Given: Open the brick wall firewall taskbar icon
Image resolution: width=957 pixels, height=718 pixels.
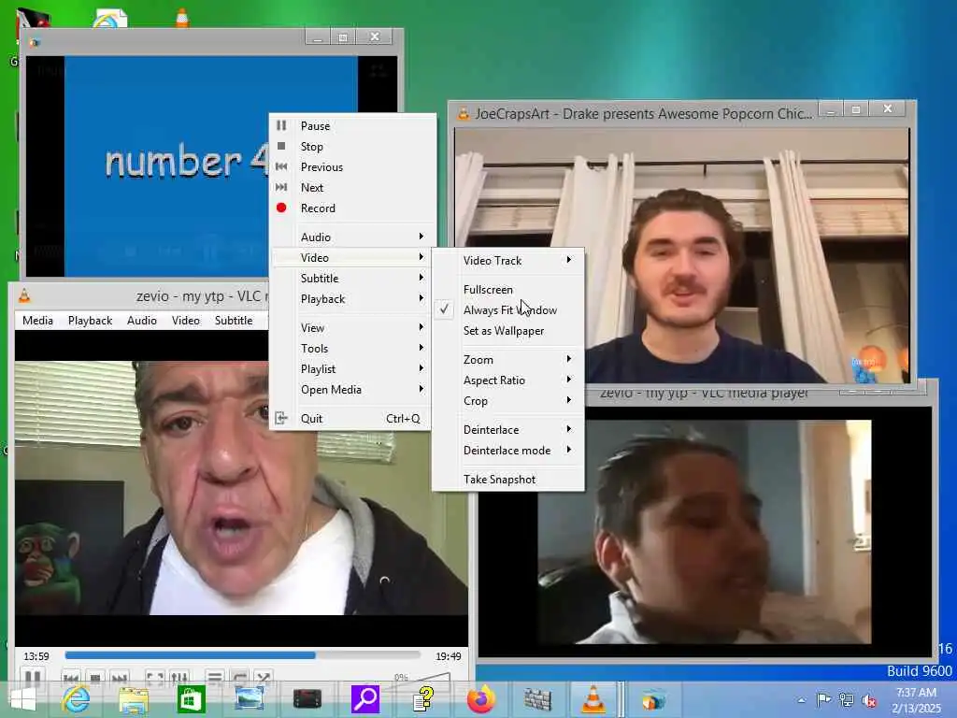Looking at the screenshot, I should click(537, 699).
